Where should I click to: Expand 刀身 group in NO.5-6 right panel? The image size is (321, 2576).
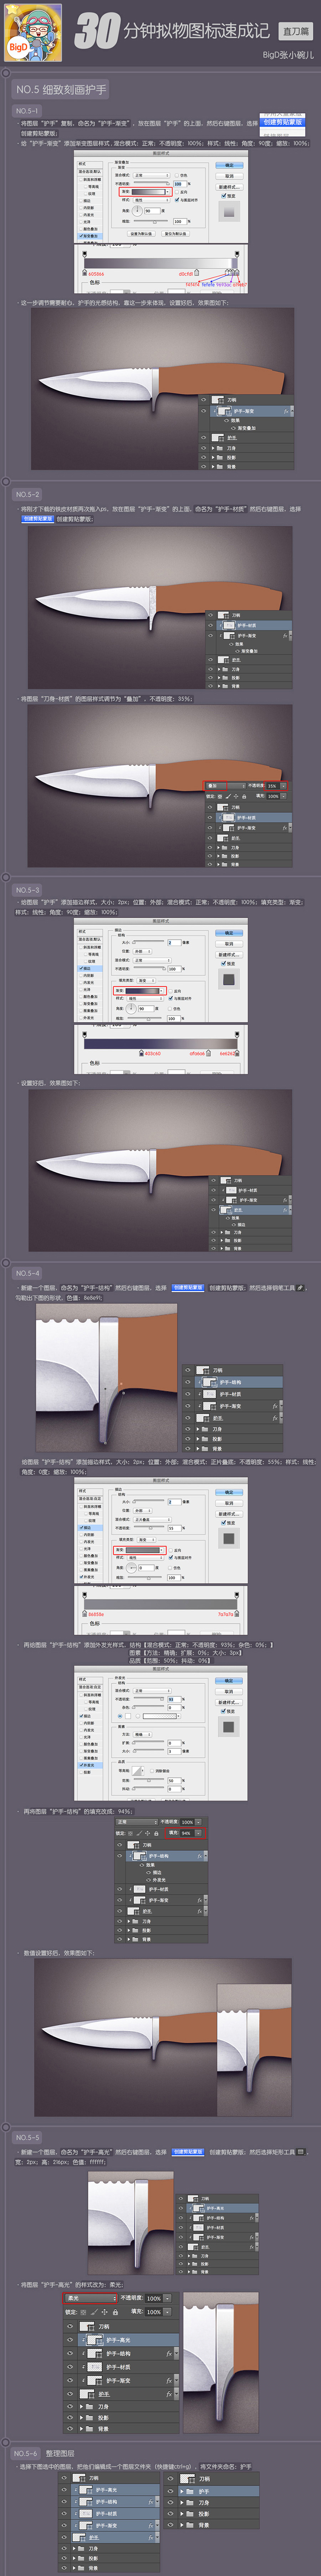coord(183,2503)
